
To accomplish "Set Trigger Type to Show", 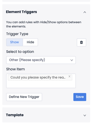I will [14, 42].
